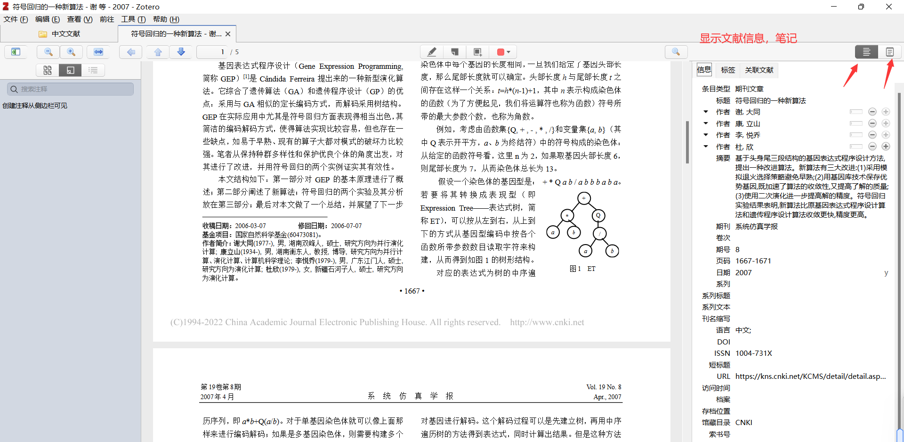Toggle name field mode for 谢, 大同

(x=856, y=112)
